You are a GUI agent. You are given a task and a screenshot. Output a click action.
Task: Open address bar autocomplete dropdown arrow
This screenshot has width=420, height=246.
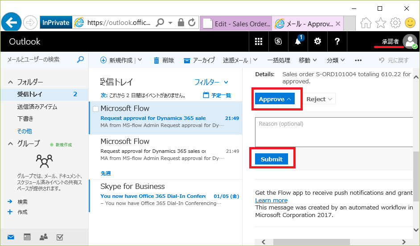point(170,23)
